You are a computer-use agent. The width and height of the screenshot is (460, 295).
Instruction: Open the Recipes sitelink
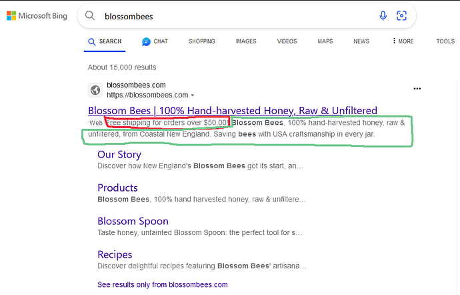115,254
